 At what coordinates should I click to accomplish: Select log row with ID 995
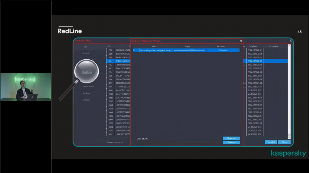pyautogui.click(x=110, y=76)
